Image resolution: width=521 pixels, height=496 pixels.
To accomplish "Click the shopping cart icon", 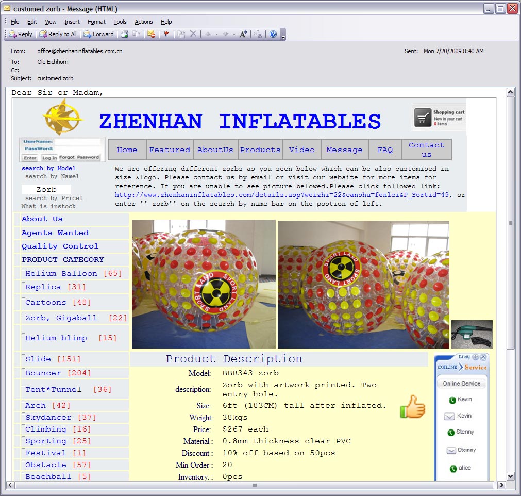I will coord(423,118).
